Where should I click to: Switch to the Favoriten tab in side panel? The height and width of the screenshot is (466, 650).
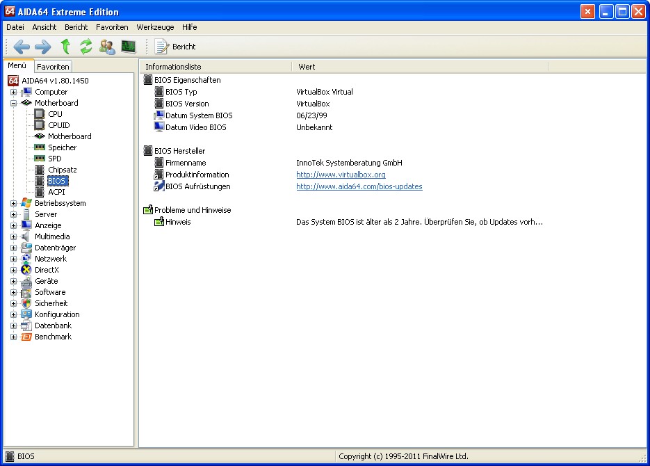click(x=53, y=66)
